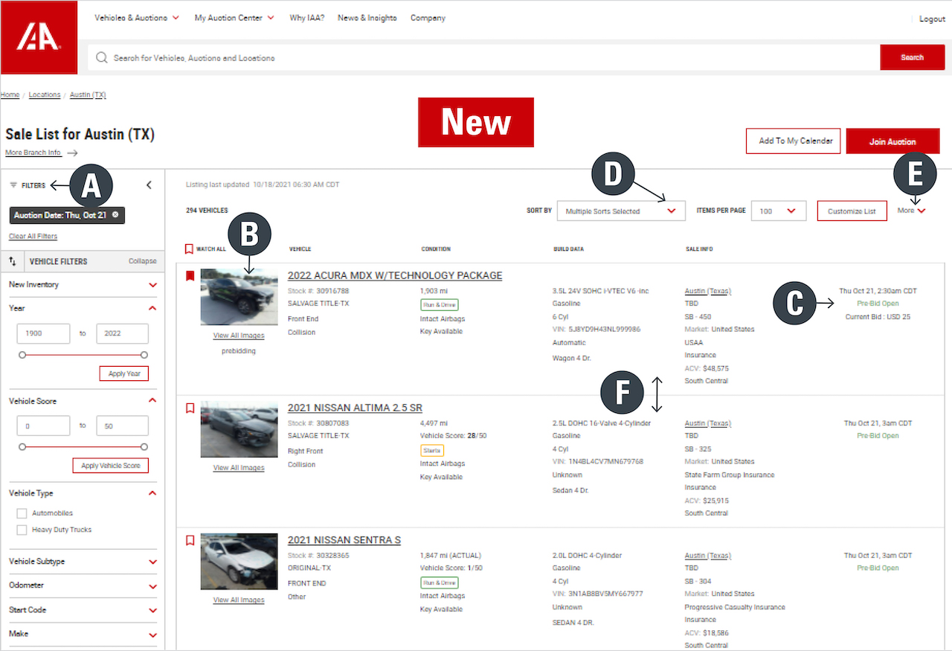
Task: Open 2021 Nissan Altima 2.5 SR listing
Action: click(x=355, y=408)
